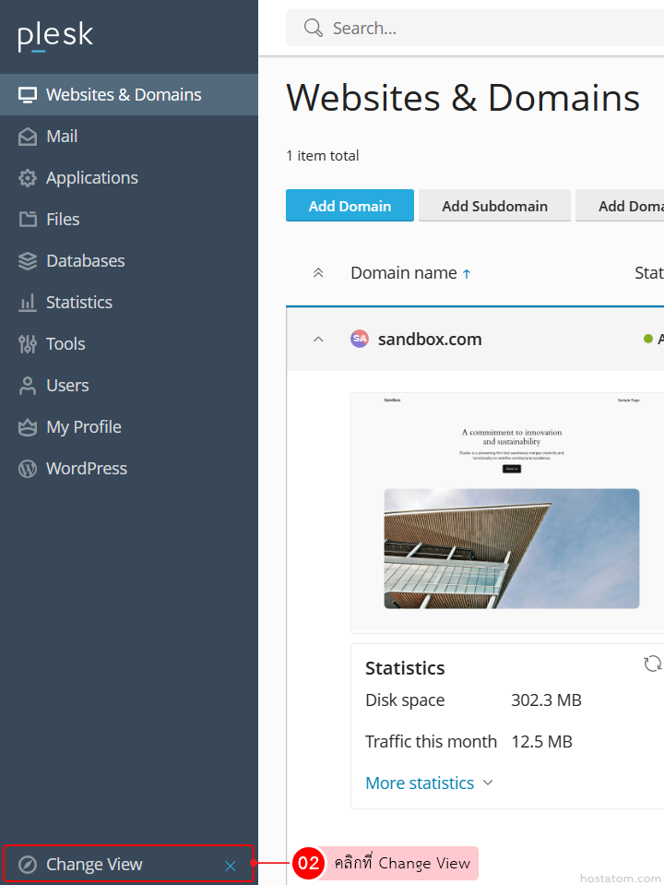Click the search magnifier icon
The image size is (664, 885).
[x=314, y=29]
